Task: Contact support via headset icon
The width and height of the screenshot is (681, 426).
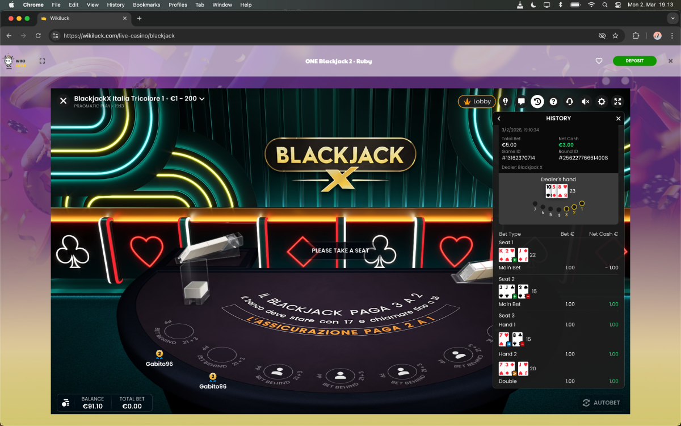Action: 569,102
